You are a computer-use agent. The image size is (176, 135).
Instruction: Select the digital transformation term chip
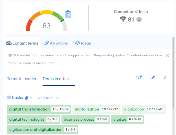[39, 109]
